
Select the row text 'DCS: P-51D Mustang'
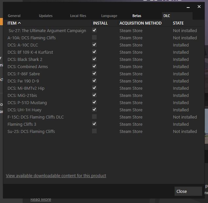27,103
